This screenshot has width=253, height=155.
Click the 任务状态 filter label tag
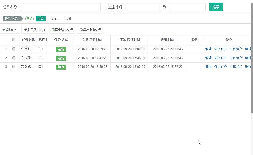tap(13, 18)
